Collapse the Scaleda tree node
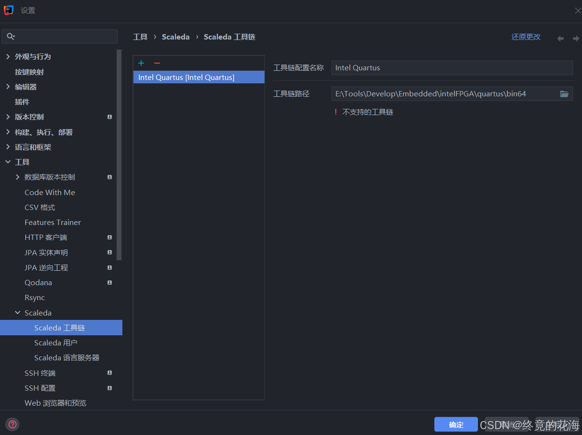 18,313
